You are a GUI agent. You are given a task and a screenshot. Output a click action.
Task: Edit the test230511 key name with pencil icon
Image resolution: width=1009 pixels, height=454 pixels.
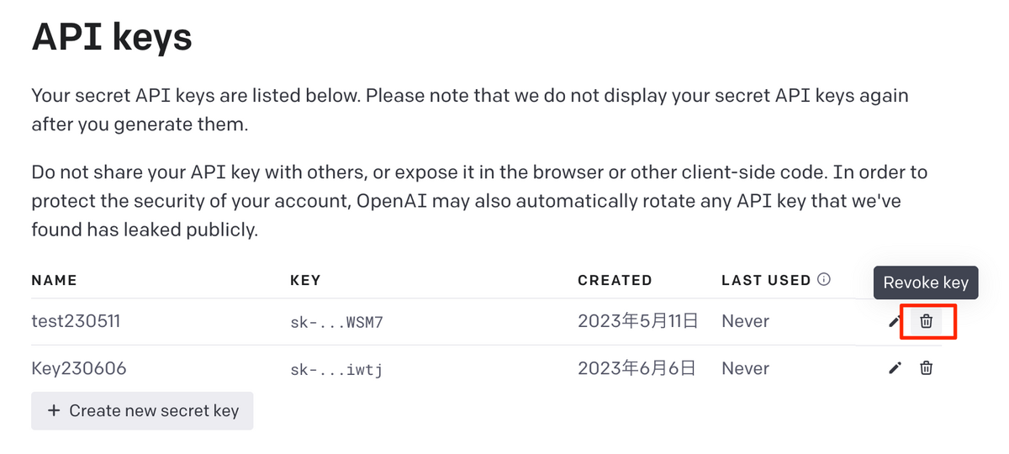[895, 321]
